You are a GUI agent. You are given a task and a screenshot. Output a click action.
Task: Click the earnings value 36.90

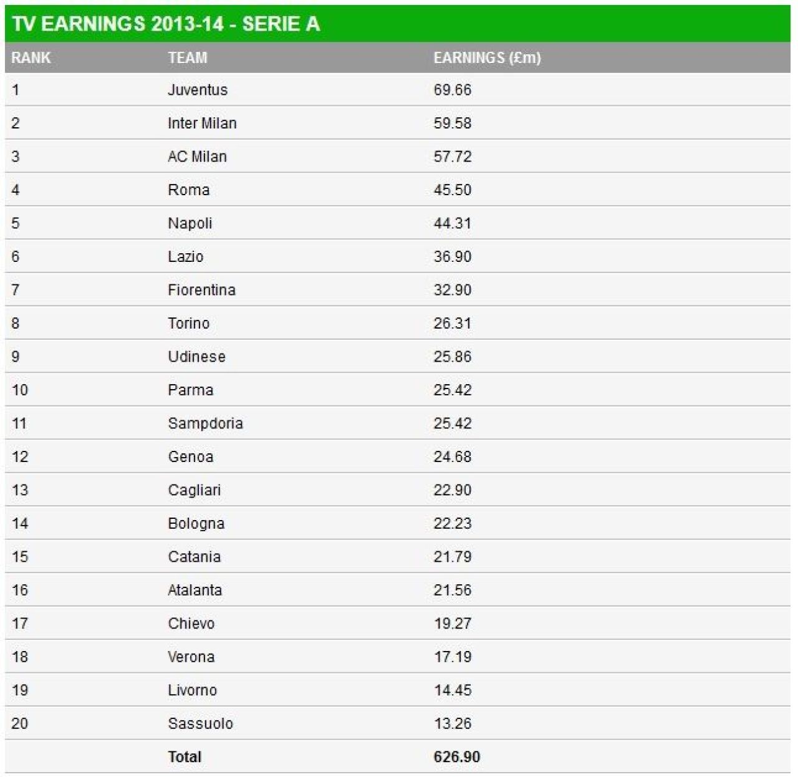coord(453,256)
